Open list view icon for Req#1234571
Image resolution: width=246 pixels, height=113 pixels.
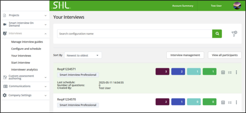[230, 72]
